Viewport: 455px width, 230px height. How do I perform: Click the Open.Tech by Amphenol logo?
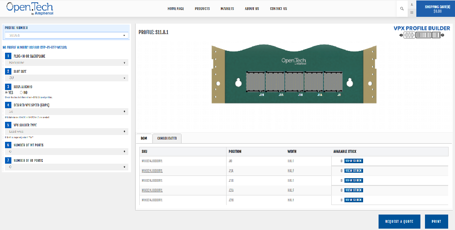coord(30,8)
